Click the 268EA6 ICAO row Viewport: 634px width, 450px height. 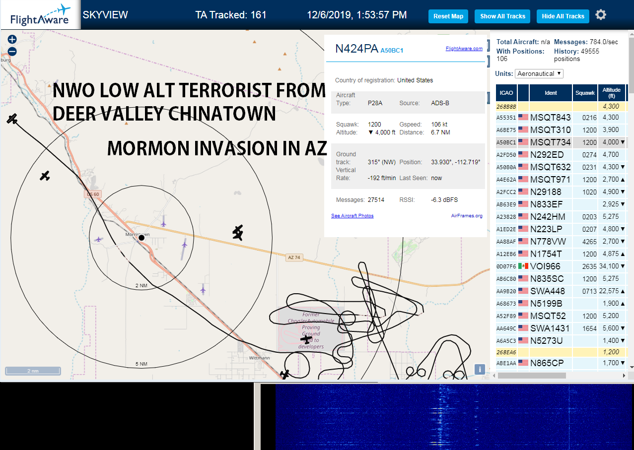[x=561, y=352]
